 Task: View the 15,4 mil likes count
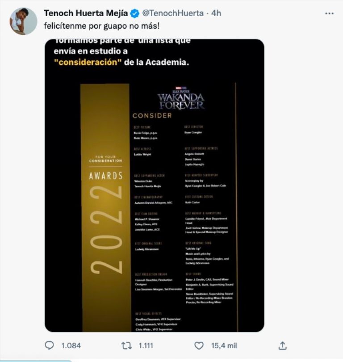click(x=224, y=345)
